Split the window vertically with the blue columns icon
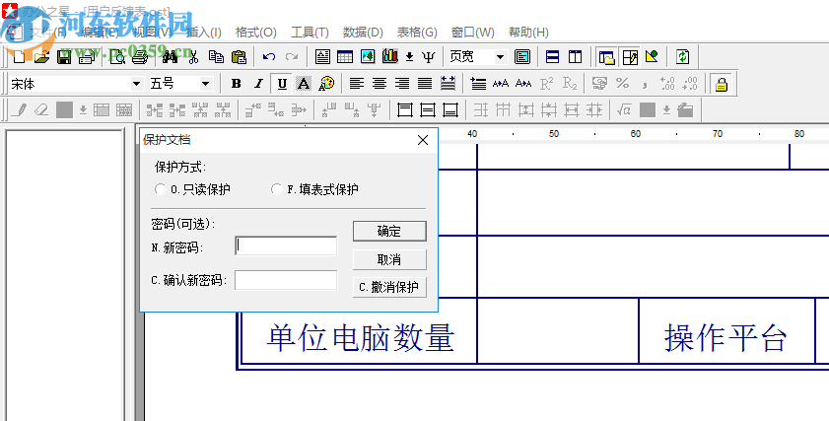Screen dimensions: 829x421 coord(576,56)
